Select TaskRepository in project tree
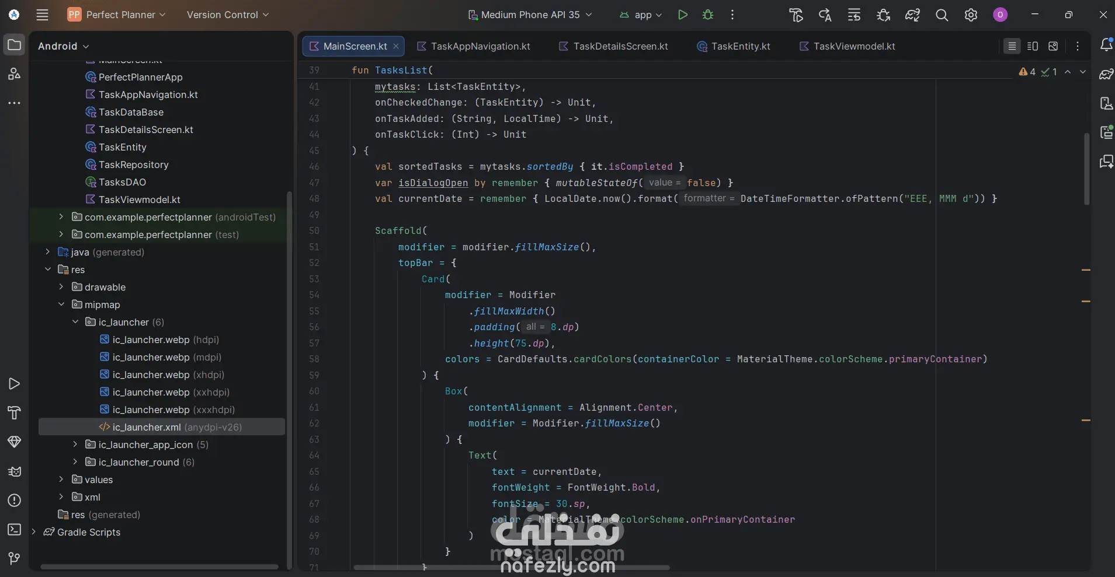 click(x=134, y=165)
